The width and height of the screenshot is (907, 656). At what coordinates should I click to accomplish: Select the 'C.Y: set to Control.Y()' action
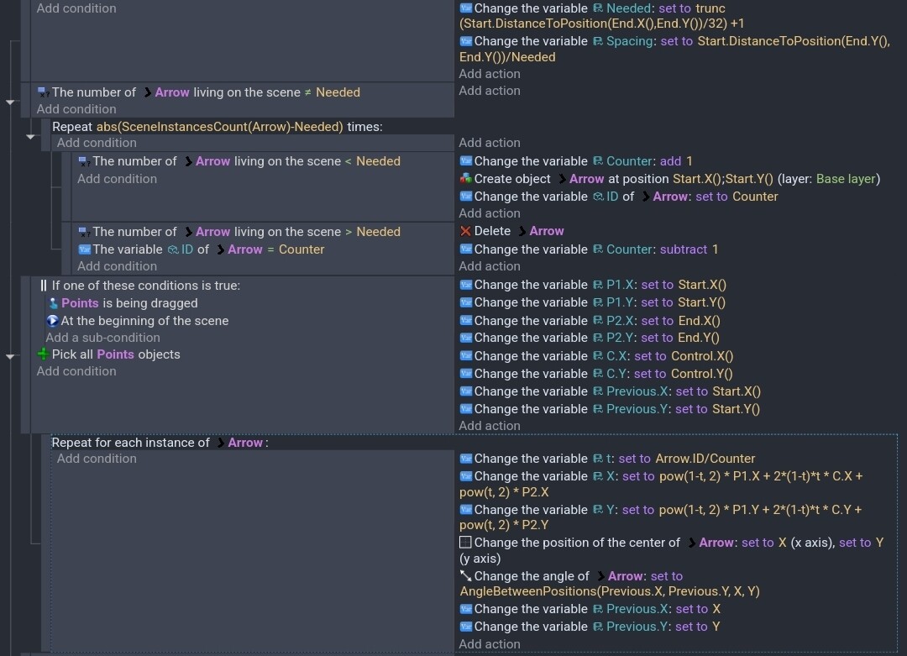pyautogui.click(x=596, y=374)
